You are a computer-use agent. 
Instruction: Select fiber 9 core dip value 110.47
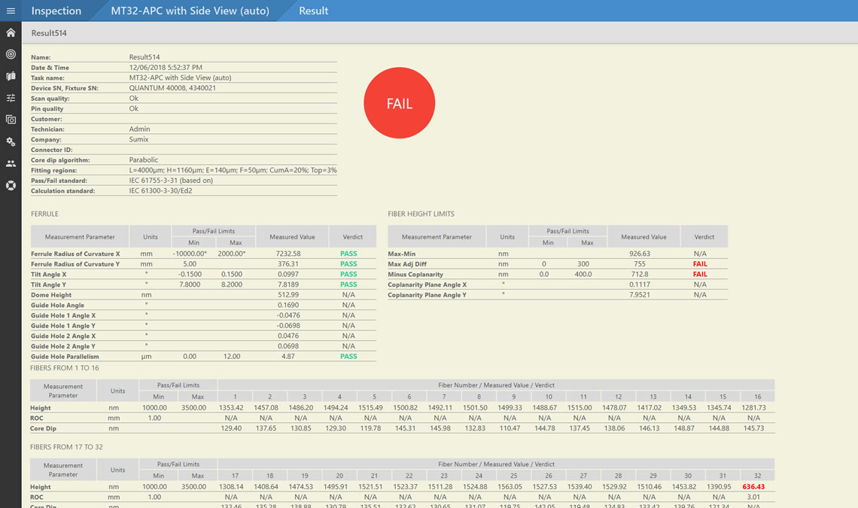[x=510, y=429]
